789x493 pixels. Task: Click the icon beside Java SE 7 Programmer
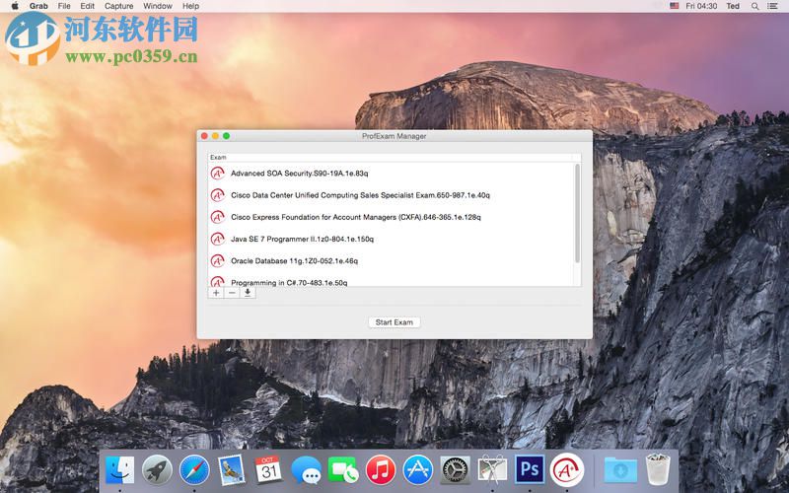[x=217, y=239]
